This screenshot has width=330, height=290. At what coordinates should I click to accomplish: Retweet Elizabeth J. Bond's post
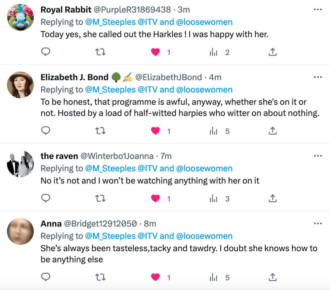pos(100,130)
